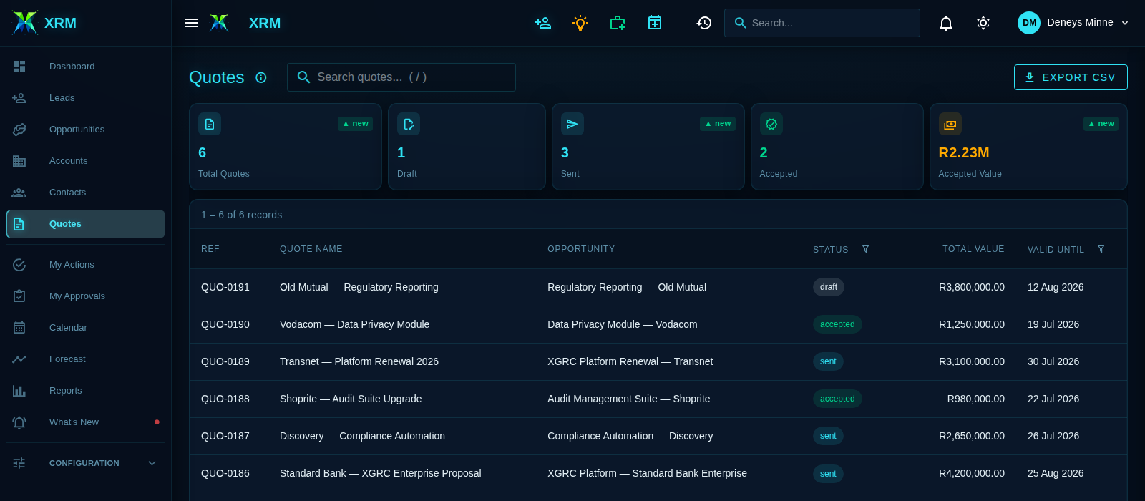Click the lightbulb opportunity icon in the top bar

pos(580,23)
